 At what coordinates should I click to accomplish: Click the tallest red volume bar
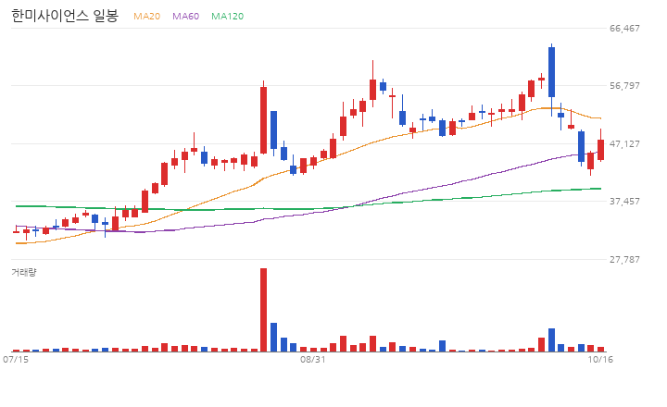(x=264, y=310)
